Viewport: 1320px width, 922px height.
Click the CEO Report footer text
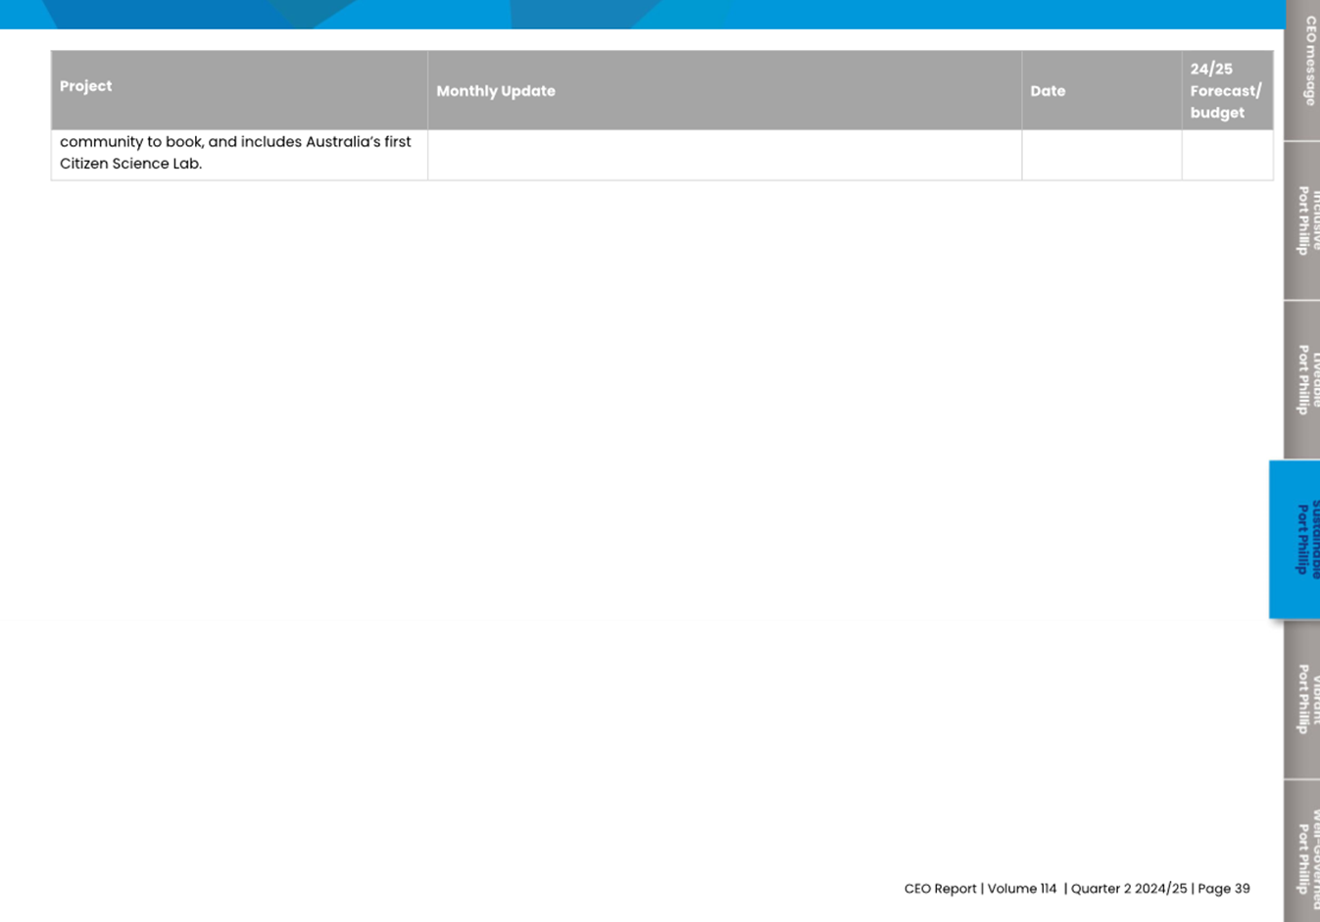click(940, 889)
